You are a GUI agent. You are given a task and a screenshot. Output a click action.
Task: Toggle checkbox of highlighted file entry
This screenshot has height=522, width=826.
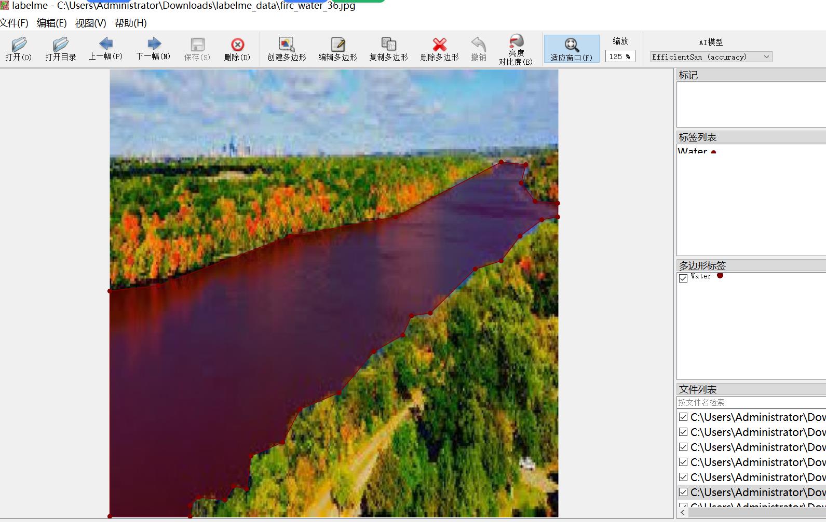point(683,492)
